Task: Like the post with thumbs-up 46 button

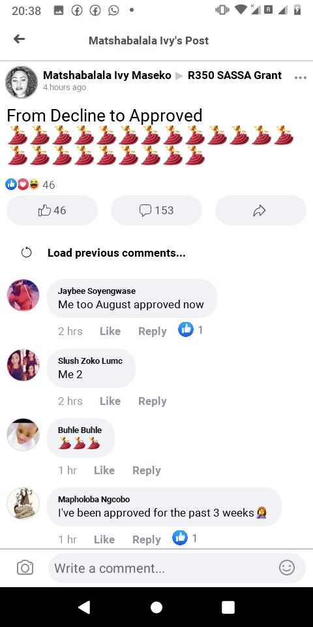Action: coord(52,210)
